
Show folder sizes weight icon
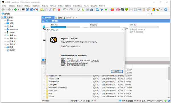91,10
